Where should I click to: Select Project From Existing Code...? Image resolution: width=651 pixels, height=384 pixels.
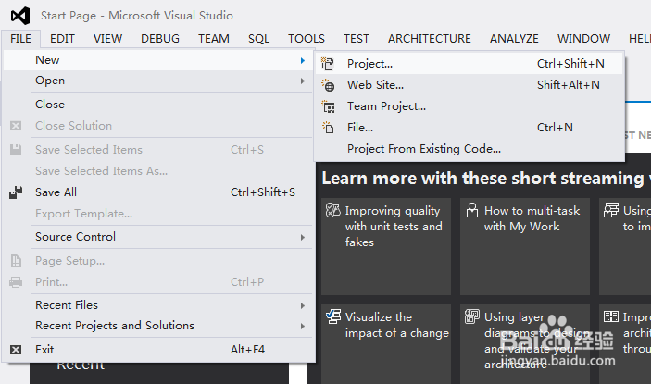[469, 149]
